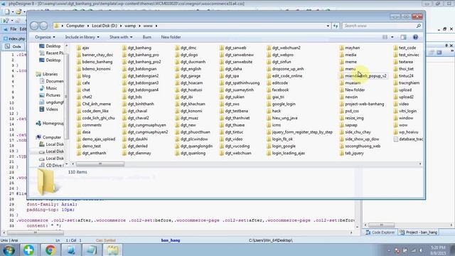Expand the arrow after Computer in the path
The height and width of the screenshot is (256, 455).
tap(88, 26)
